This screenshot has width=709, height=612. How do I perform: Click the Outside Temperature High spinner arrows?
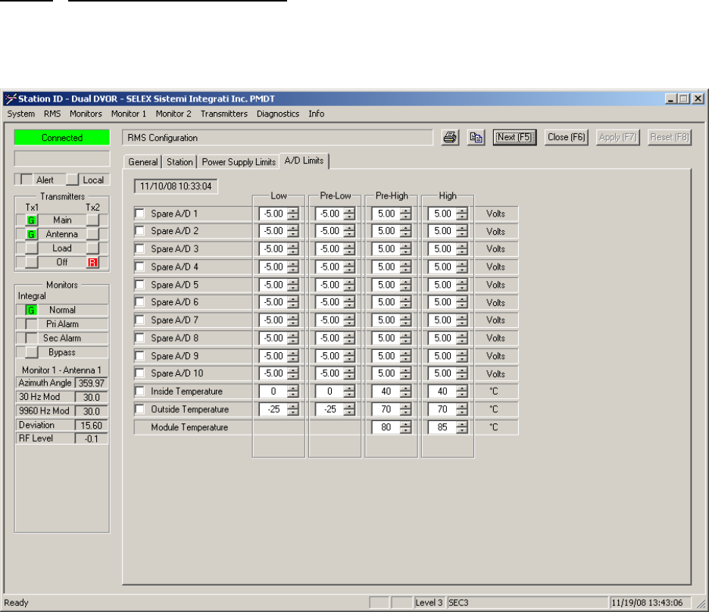pos(461,410)
